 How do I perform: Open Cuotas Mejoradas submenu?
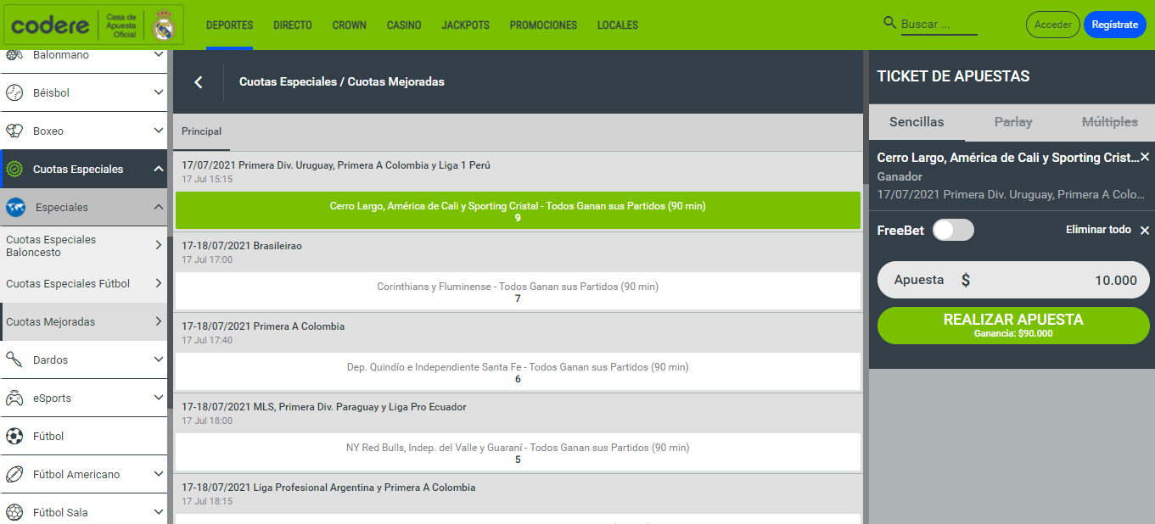tap(83, 322)
